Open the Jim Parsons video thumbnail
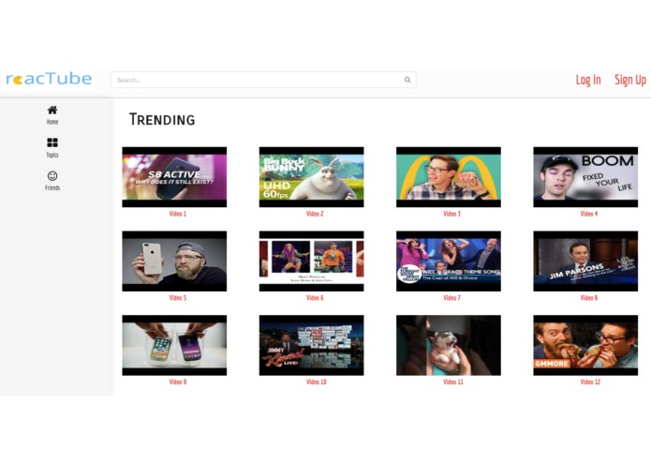 pyautogui.click(x=585, y=261)
